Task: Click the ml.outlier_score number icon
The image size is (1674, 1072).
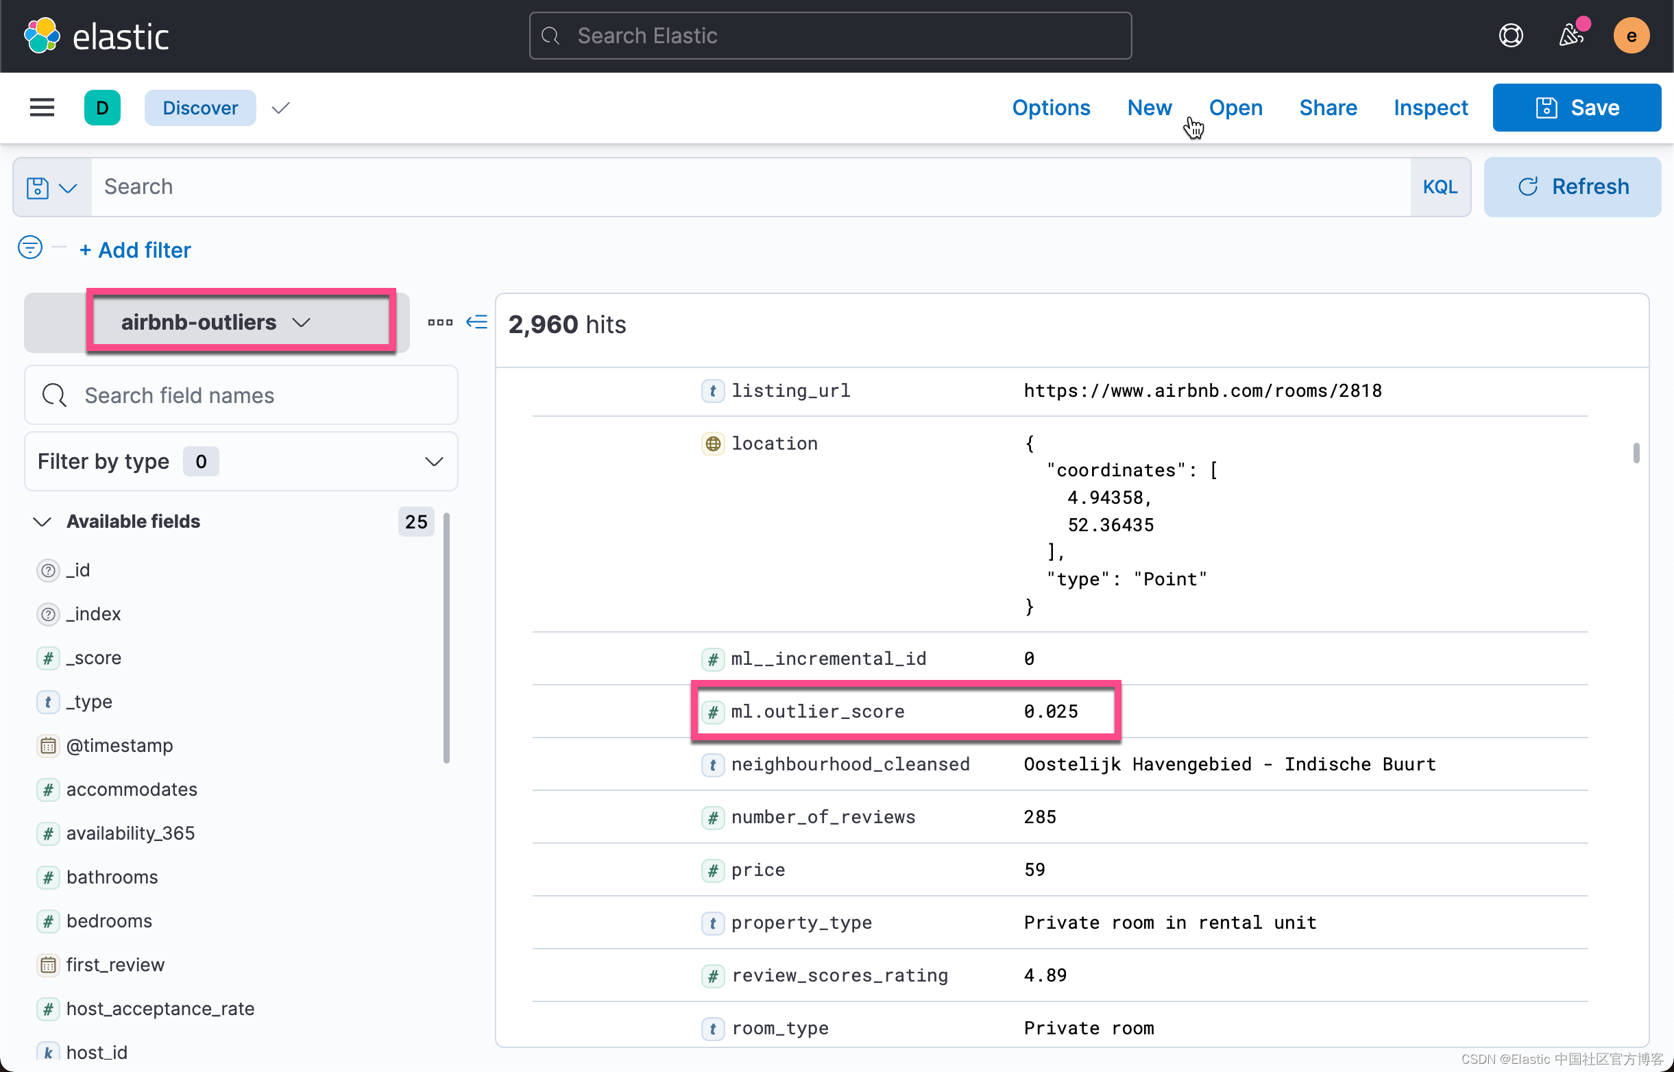Action: (x=713, y=711)
